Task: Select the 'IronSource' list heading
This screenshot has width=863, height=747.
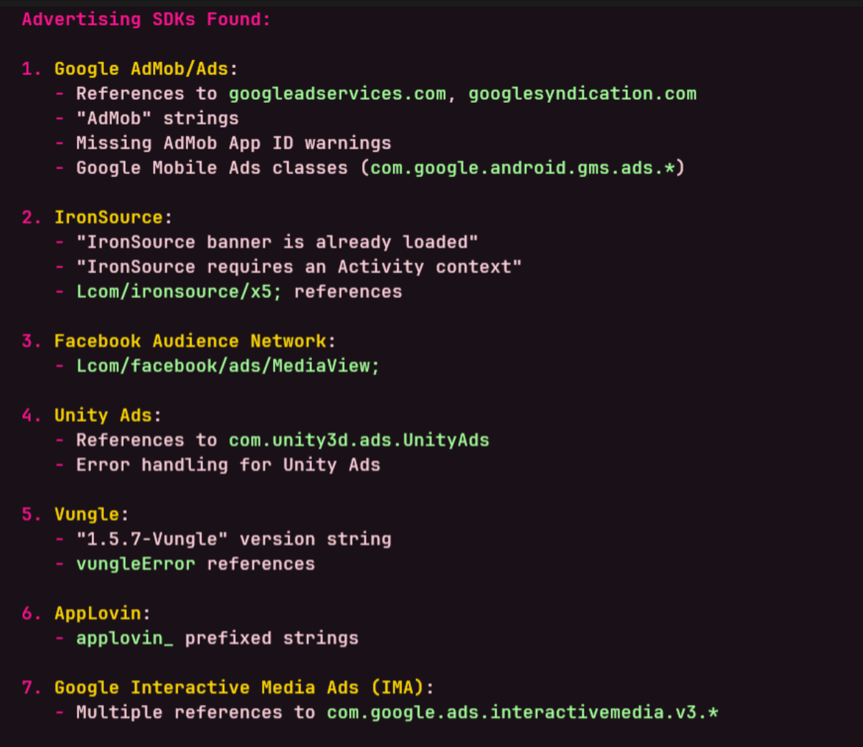Action: click(108, 217)
